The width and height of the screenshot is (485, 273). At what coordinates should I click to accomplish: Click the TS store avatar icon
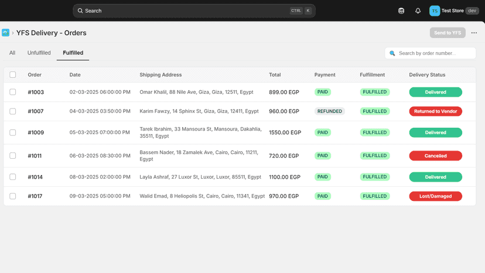[435, 11]
